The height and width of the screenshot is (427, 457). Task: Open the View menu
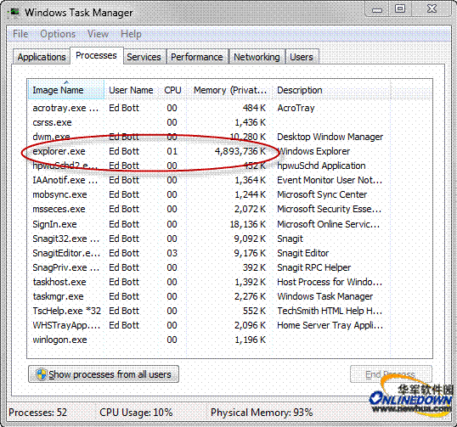click(98, 34)
